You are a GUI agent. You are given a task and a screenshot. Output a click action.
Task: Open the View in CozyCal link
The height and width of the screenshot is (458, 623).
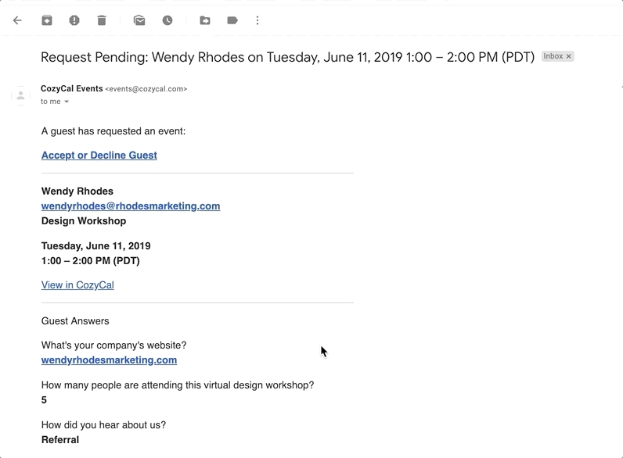(x=77, y=285)
